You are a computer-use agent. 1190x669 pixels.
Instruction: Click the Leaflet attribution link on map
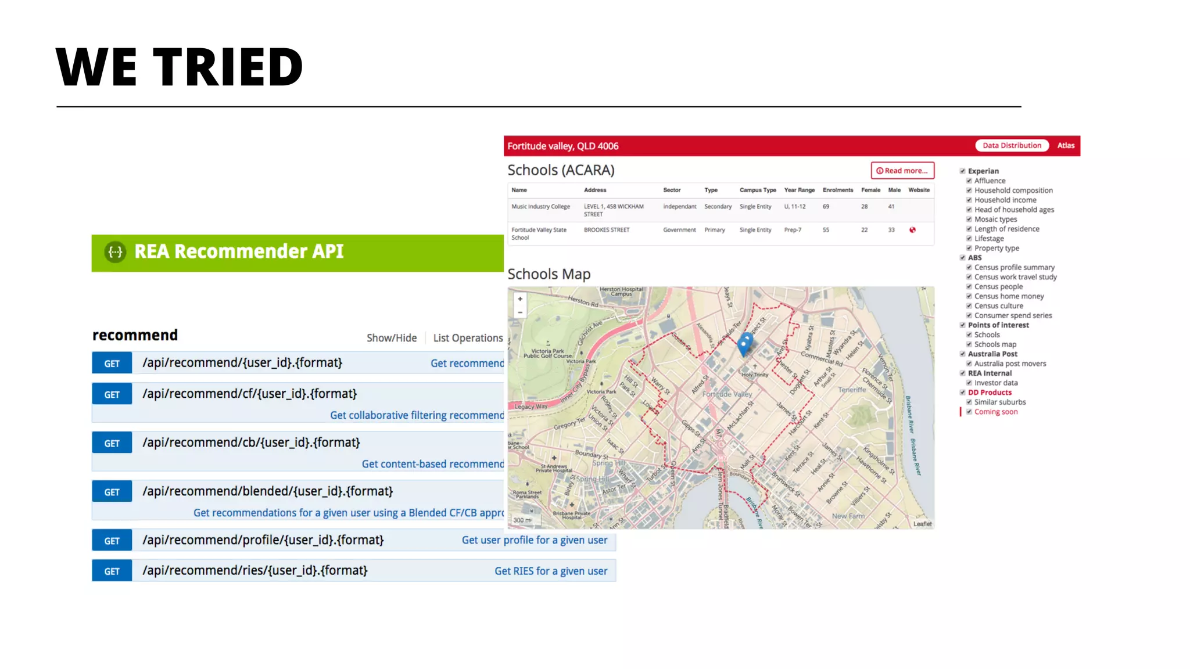point(922,524)
